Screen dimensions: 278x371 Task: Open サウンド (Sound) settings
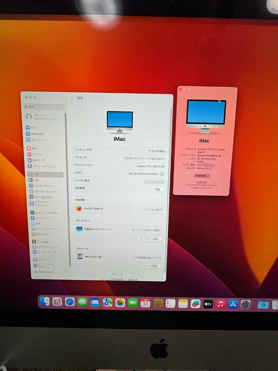pos(36,154)
